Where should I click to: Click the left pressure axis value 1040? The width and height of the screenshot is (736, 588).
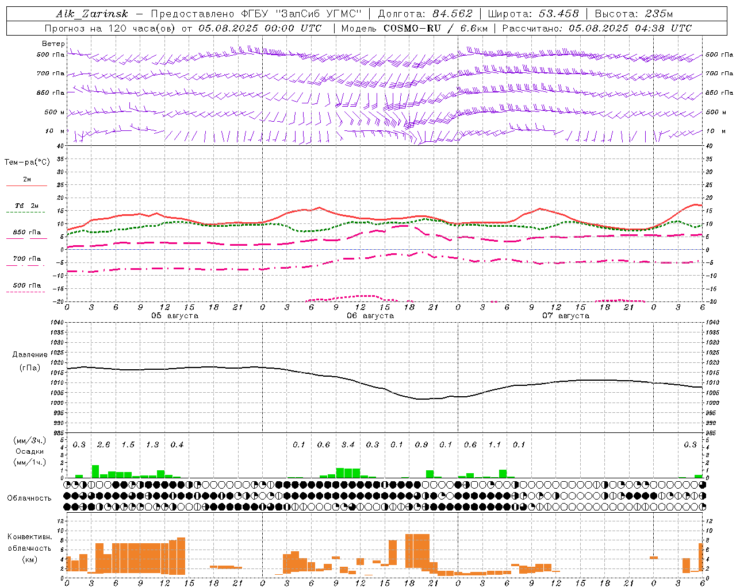57,322
